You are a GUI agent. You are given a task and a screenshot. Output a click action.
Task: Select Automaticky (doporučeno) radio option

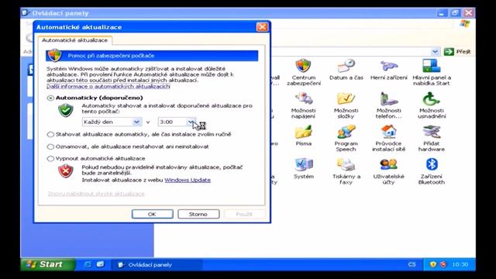point(50,98)
